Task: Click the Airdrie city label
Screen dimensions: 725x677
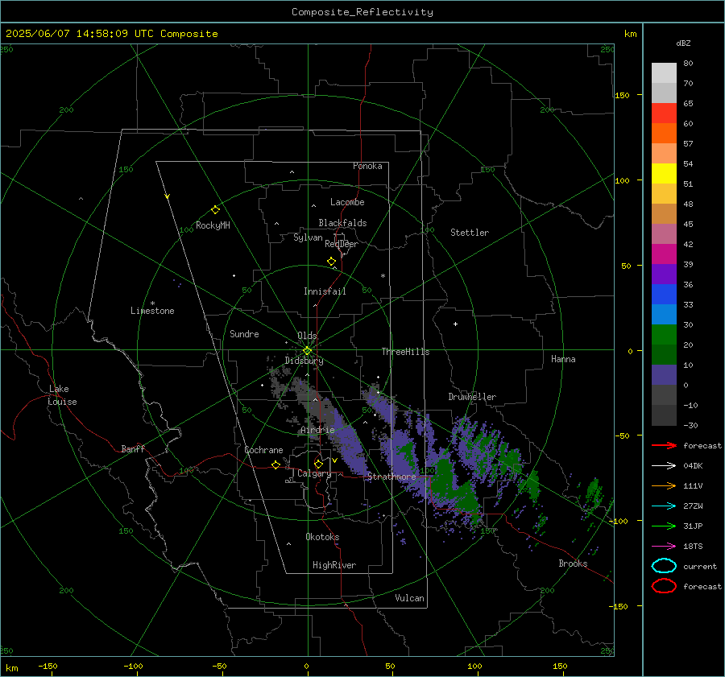Action: tap(317, 430)
